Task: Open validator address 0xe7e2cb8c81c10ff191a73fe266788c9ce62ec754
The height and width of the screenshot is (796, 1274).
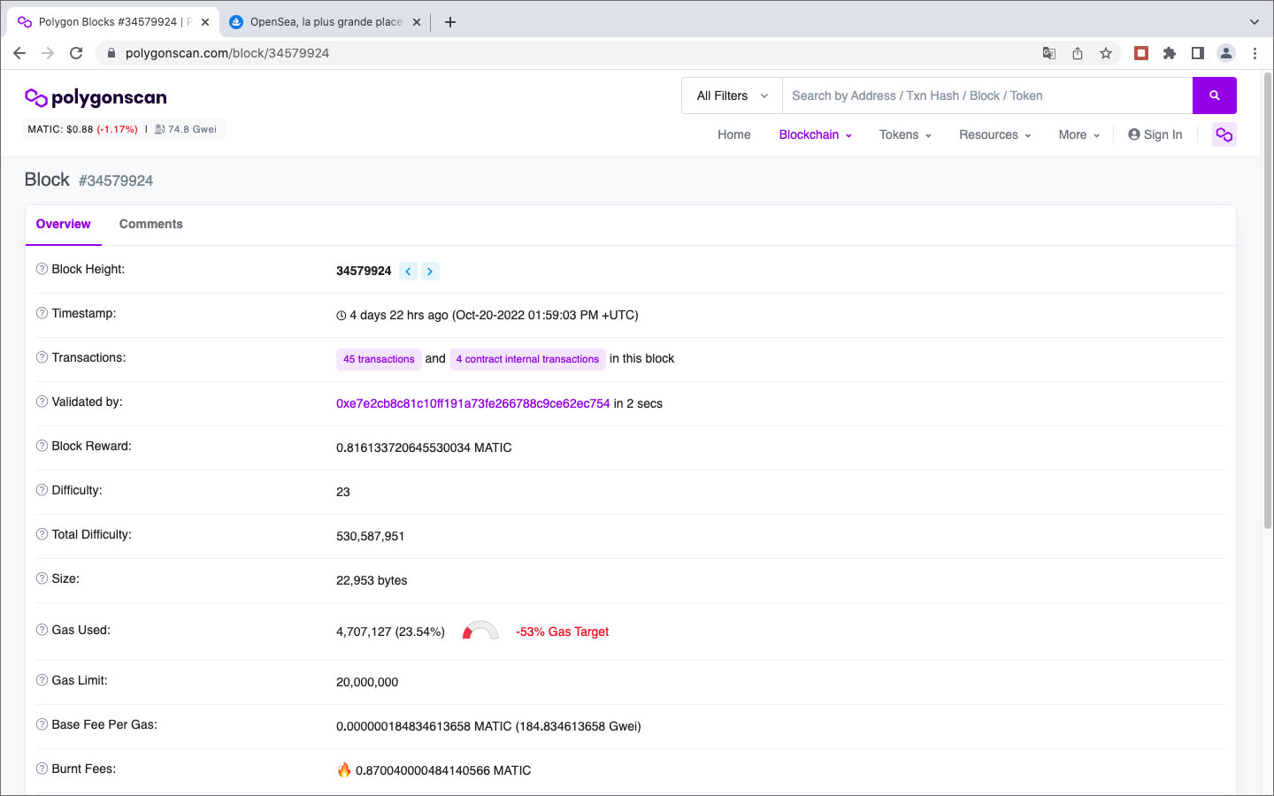Action: [x=472, y=403]
